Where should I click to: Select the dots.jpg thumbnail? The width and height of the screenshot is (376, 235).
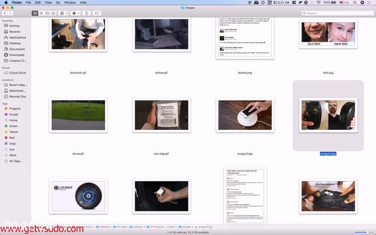[328, 34]
